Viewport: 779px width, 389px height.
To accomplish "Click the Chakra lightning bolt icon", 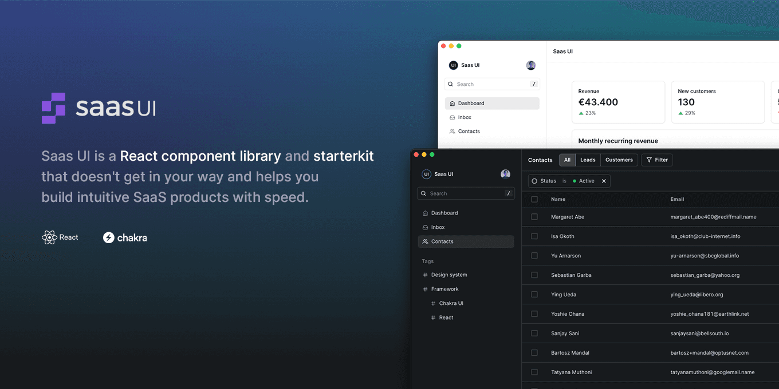I will pyautogui.click(x=109, y=237).
